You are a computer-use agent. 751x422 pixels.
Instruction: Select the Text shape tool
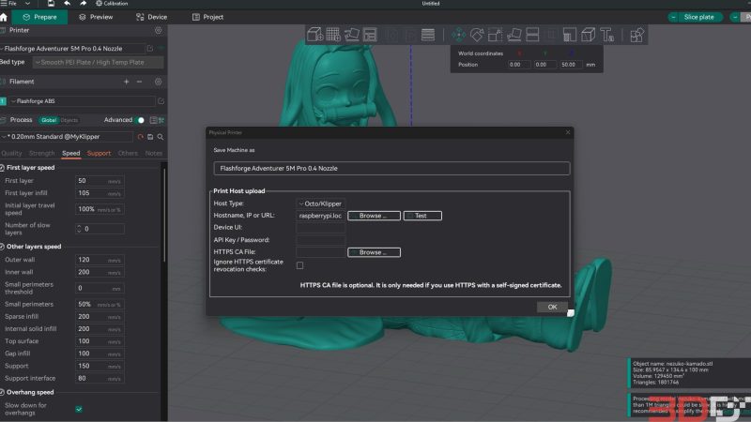coord(606,35)
